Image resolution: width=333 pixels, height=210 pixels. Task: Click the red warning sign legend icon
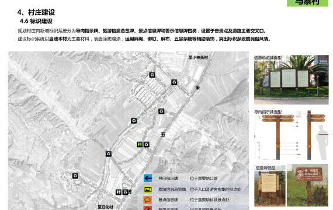[x=148, y=208]
